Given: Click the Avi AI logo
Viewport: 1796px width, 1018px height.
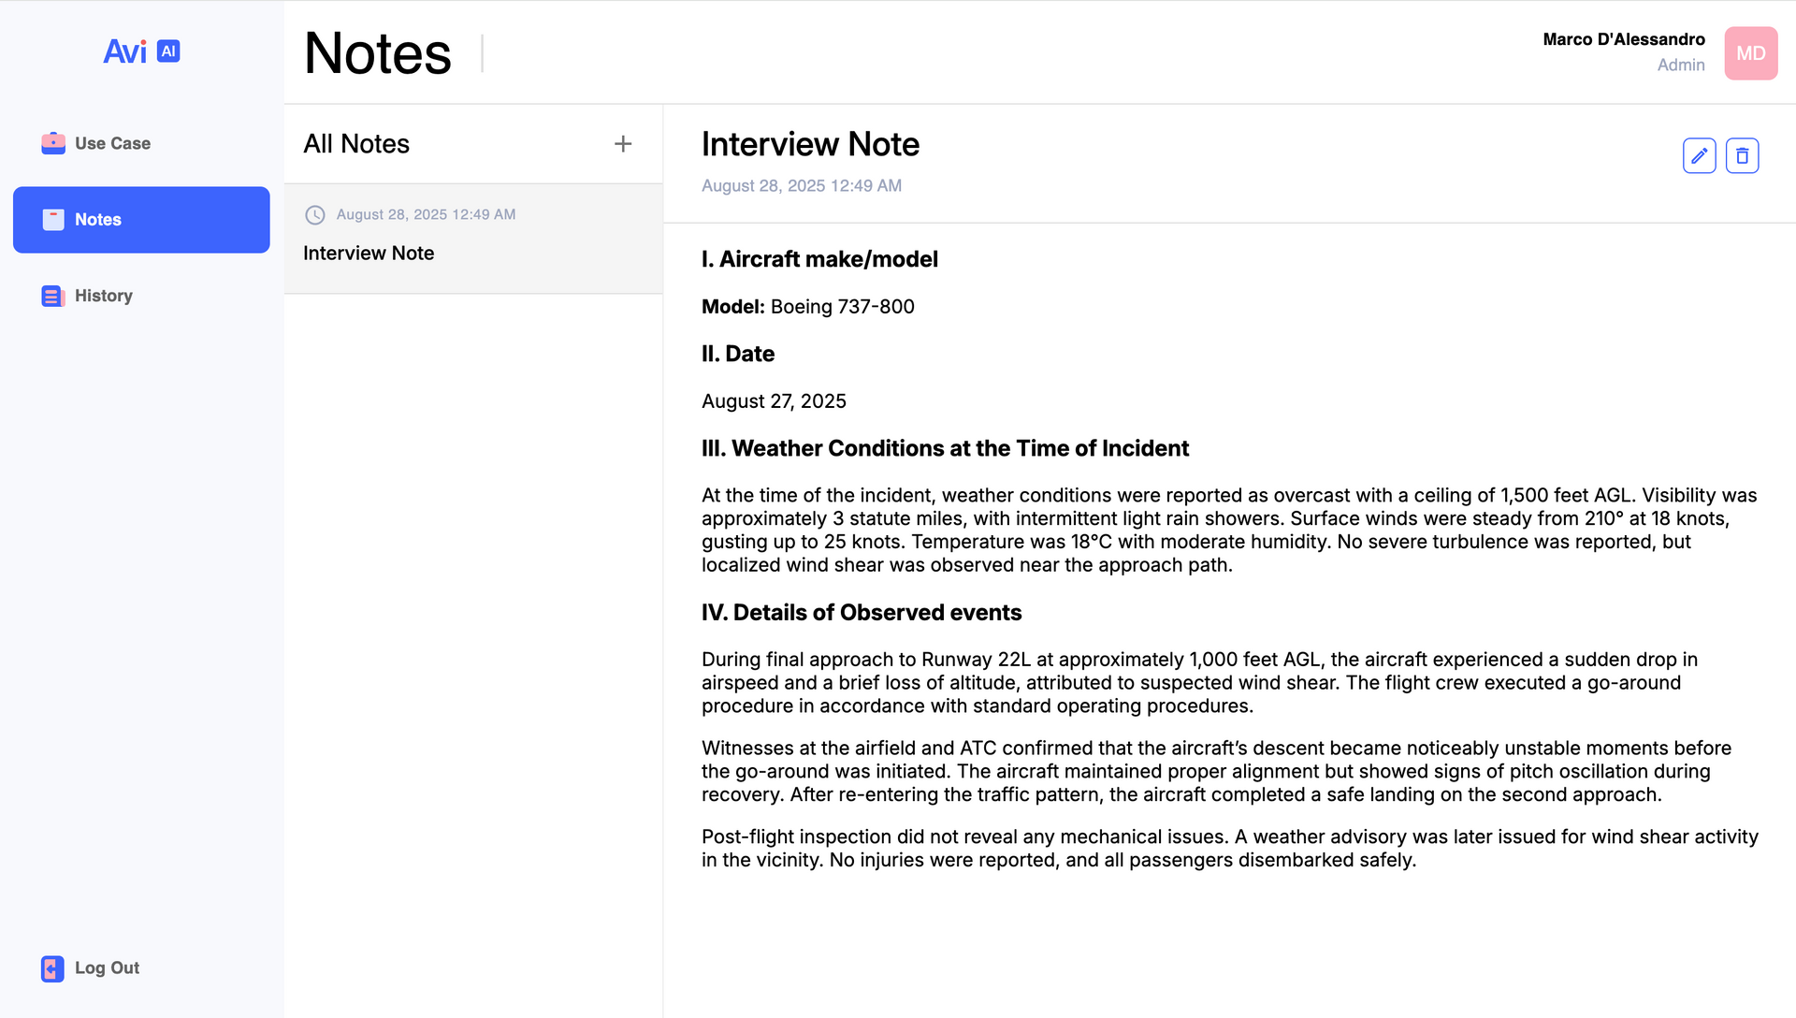Looking at the screenshot, I should coord(141,51).
